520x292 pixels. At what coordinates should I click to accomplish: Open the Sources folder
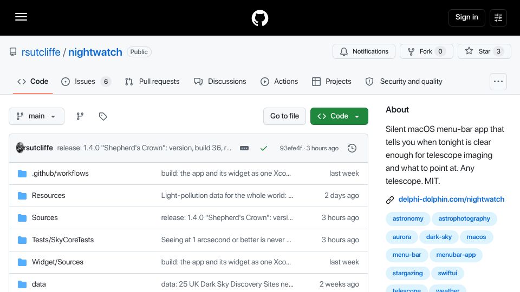pos(45,218)
